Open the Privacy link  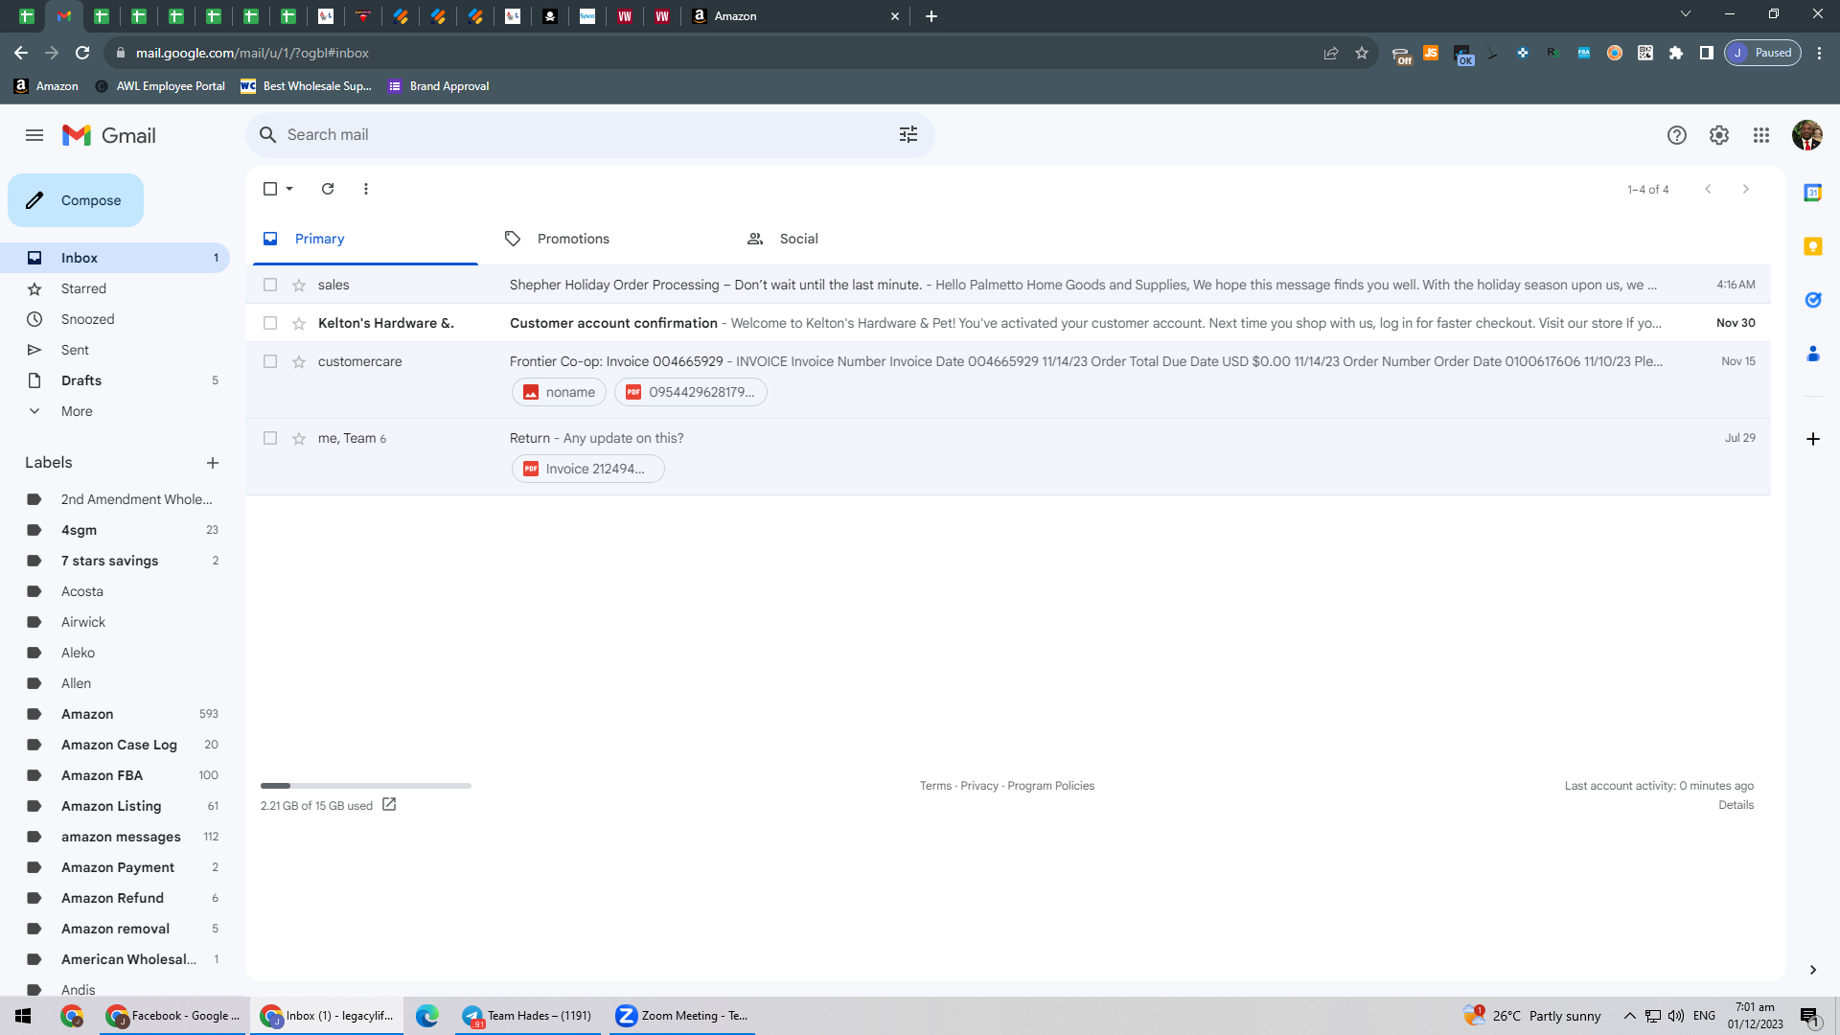click(979, 786)
